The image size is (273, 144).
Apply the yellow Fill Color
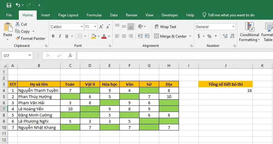pyautogui.click(x=93, y=36)
